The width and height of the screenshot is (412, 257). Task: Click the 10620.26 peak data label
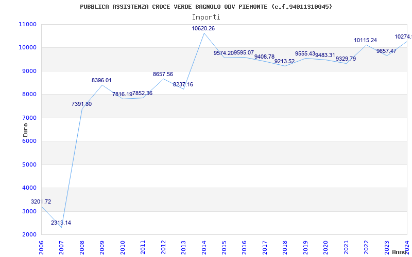point(203,29)
